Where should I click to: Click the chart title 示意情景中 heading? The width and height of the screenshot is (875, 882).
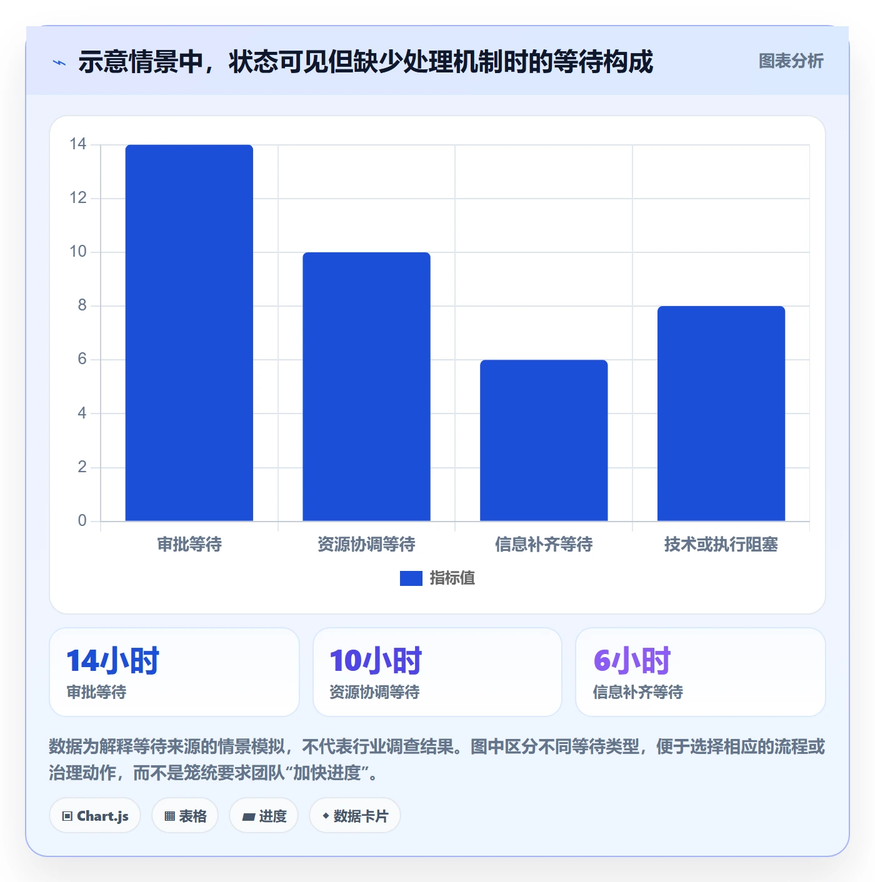pyautogui.click(x=366, y=62)
